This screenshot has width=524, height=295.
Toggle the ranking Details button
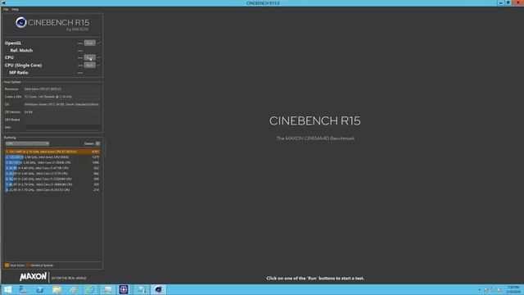[97, 143]
